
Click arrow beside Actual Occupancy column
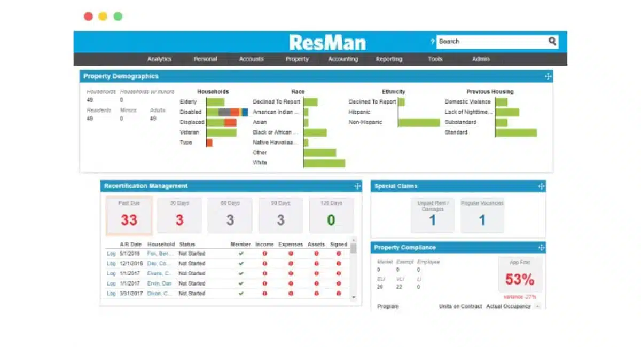point(537,307)
